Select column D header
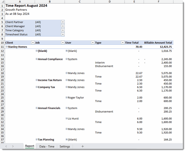 [109, 2]
